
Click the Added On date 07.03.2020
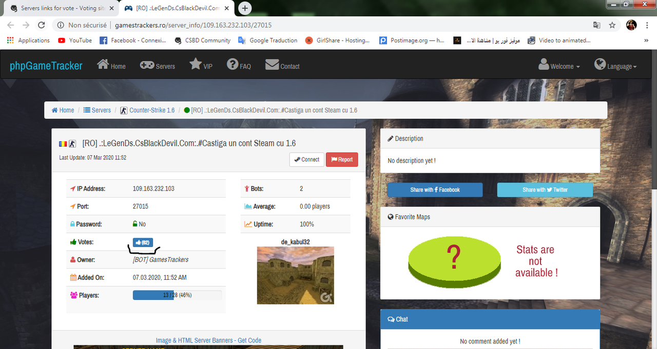(160, 278)
